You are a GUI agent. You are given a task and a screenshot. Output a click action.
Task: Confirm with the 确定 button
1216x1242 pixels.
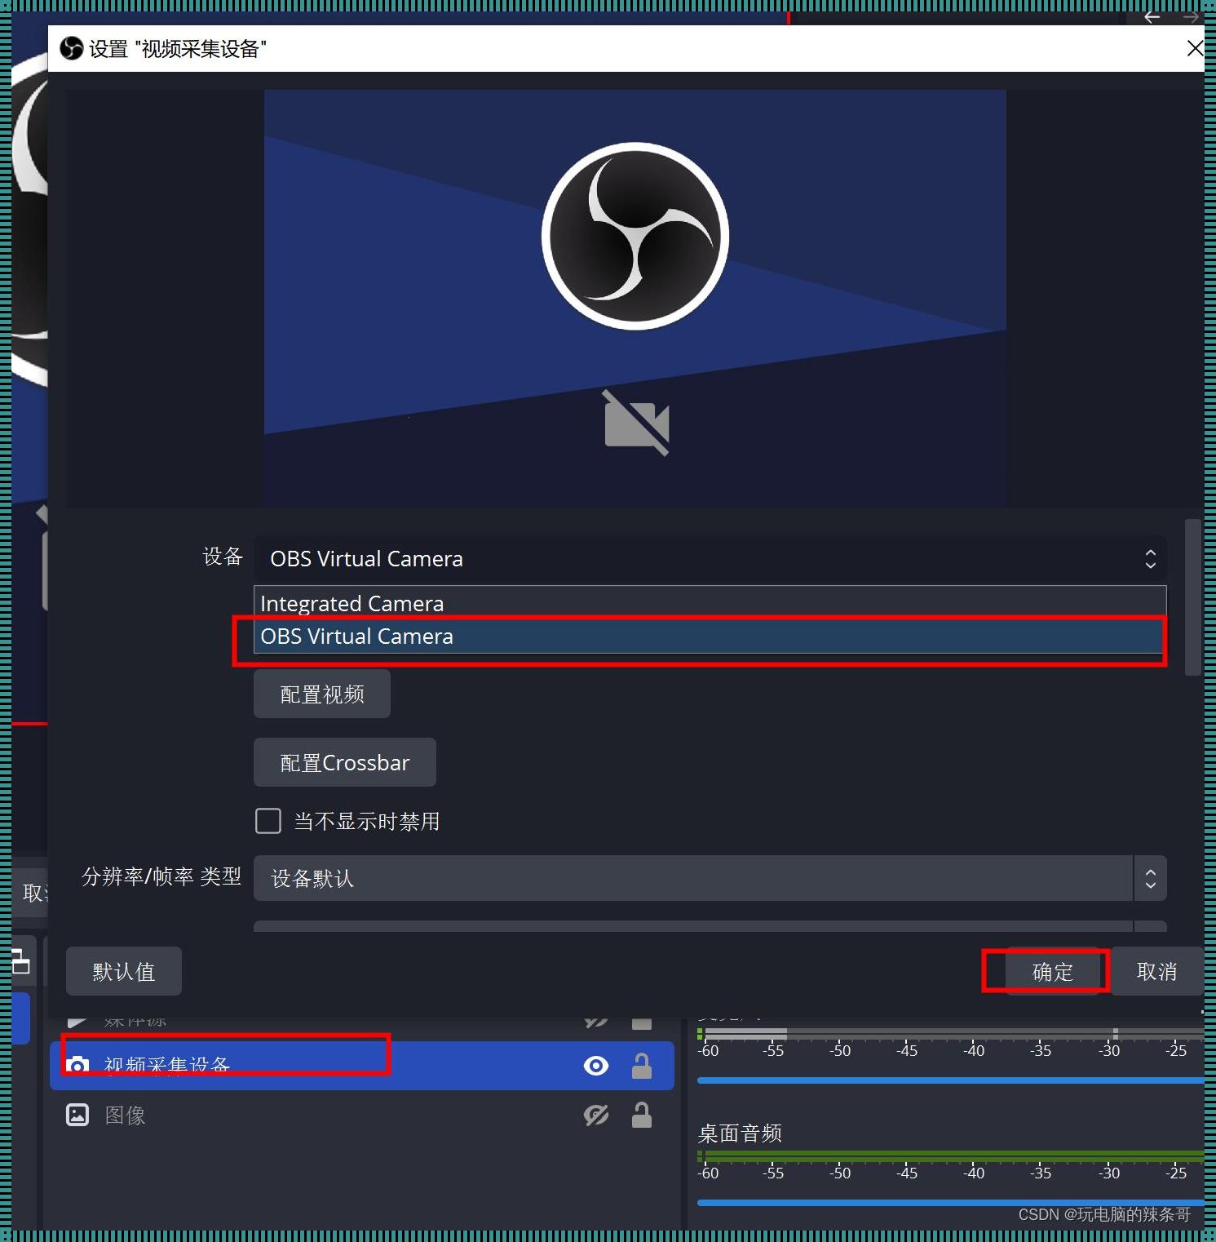point(1053,971)
